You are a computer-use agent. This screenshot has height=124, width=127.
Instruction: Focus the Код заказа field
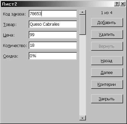[53, 14]
